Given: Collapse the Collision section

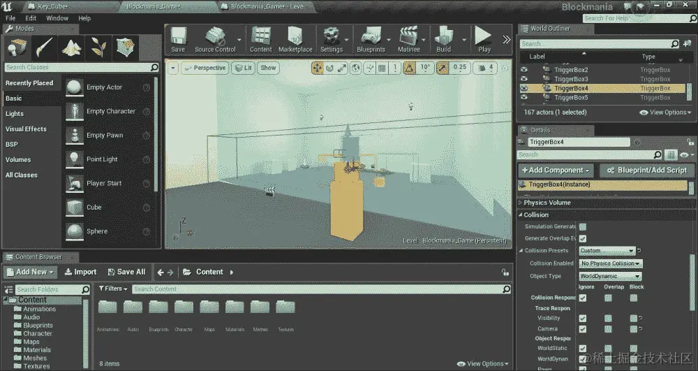Looking at the screenshot, I should point(521,214).
